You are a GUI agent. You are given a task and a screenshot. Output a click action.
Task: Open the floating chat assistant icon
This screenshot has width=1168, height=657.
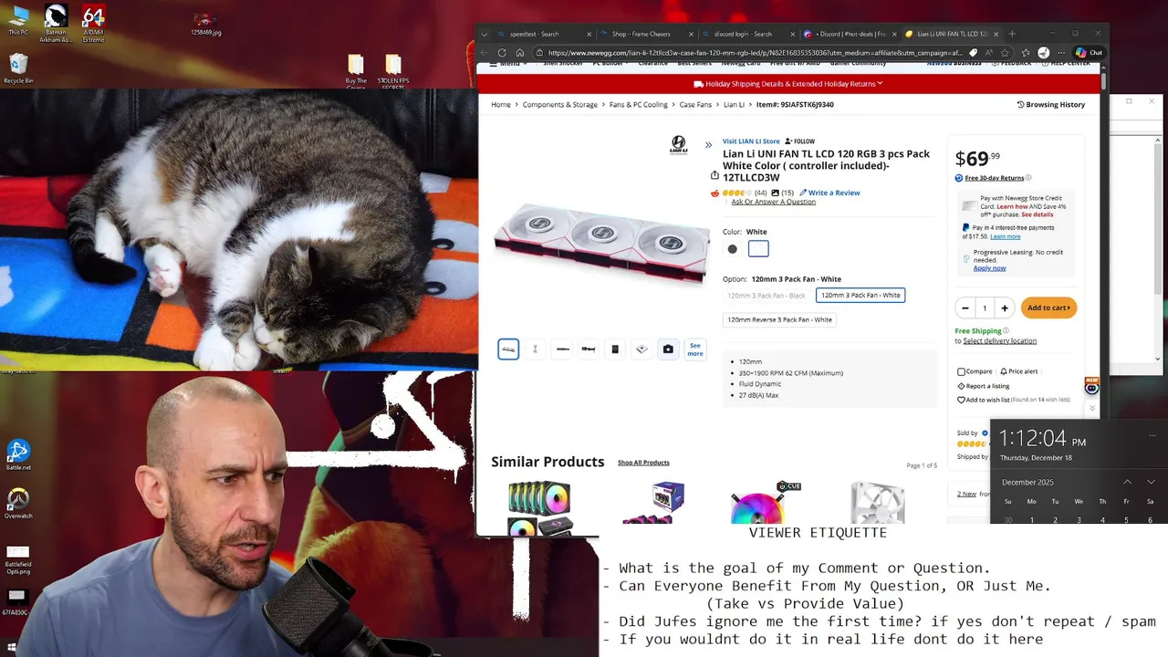[1091, 387]
